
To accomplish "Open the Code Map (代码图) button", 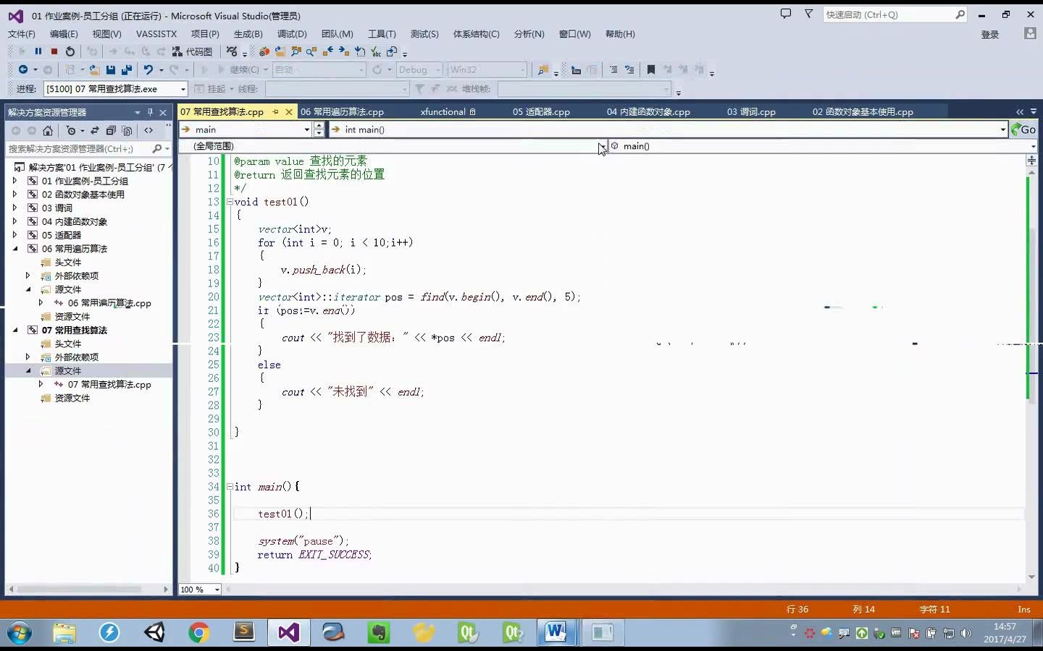I will click(x=192, y=51).
